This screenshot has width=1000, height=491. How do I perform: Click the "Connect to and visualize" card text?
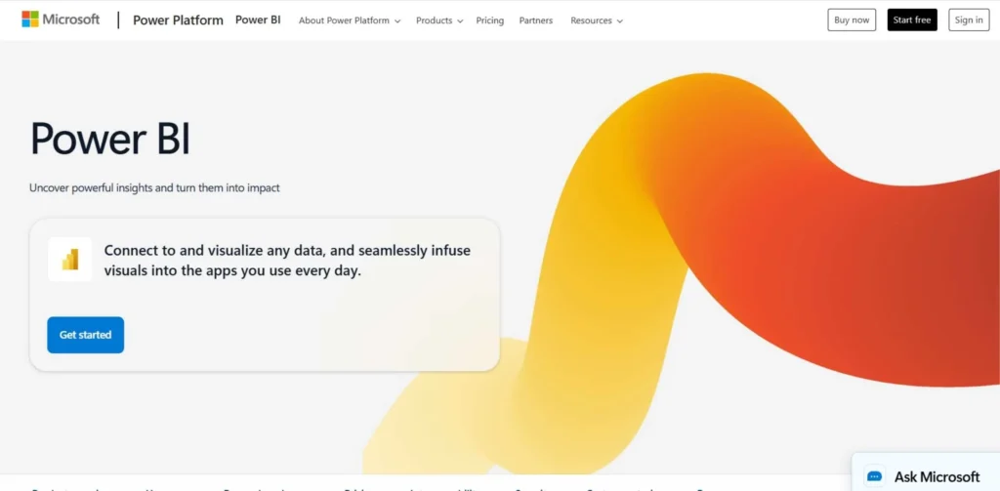[x=287, y=261]
